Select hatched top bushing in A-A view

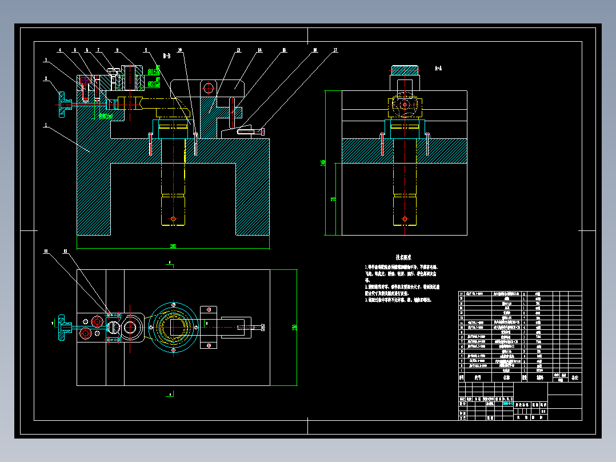(405, 70)
